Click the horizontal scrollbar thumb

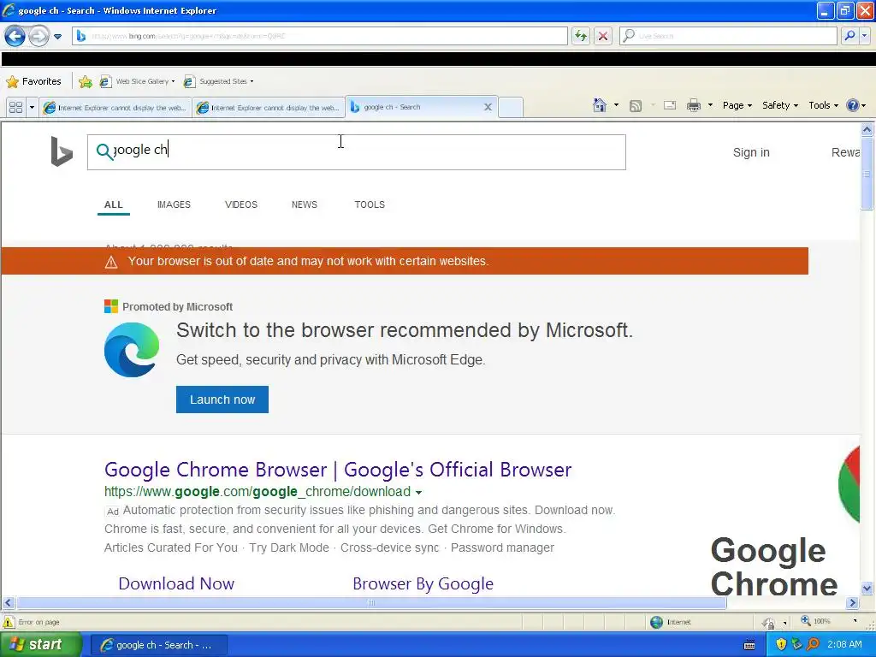(x=371, y=603)
